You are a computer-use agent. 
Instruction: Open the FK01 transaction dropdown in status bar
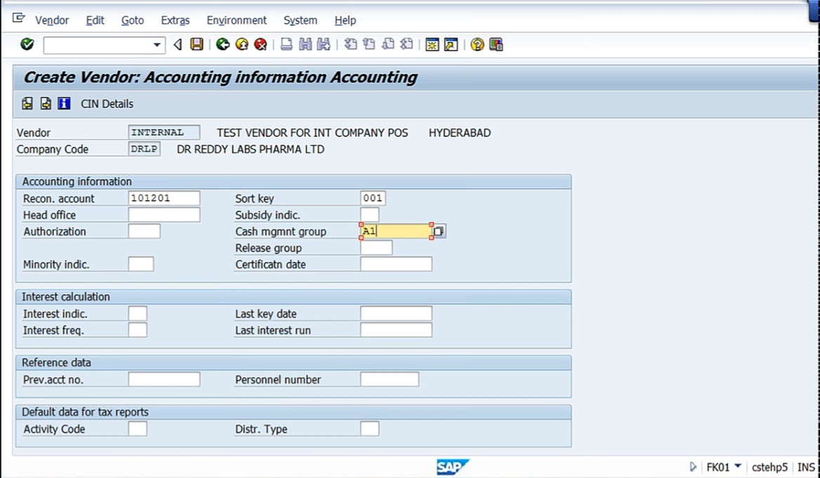pos(738,465)
